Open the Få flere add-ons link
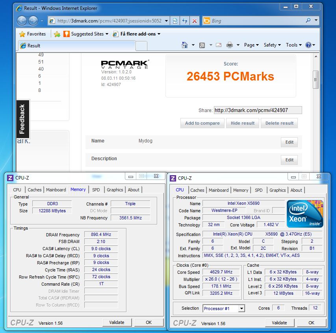 tap(137, 34)
